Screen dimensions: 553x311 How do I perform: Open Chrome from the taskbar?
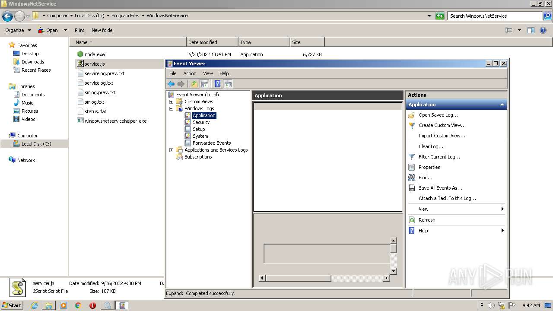click(78, 305)
